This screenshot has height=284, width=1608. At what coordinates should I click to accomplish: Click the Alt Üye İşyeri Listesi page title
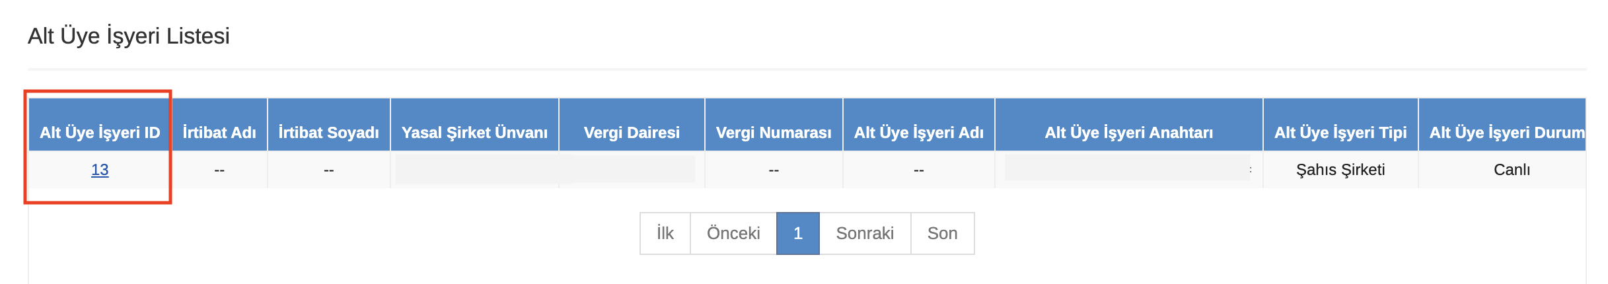point(129,36)
